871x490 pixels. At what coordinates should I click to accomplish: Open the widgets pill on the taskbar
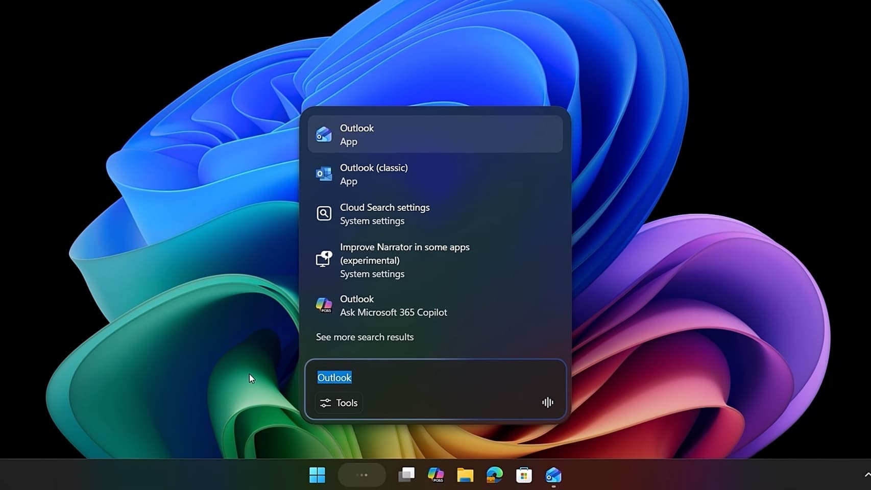361,475
